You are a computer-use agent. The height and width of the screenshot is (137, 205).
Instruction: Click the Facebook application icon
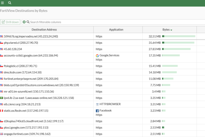pyautogui.click(x=97, y=111)
